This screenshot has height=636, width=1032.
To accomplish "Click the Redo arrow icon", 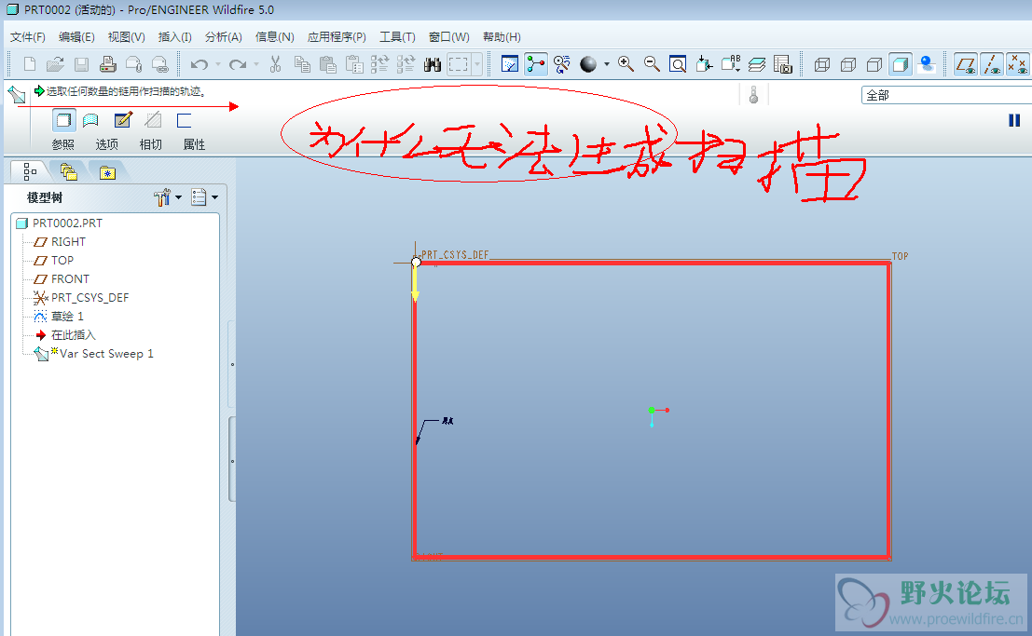I will pyautogui.click(x=238, y=64).
